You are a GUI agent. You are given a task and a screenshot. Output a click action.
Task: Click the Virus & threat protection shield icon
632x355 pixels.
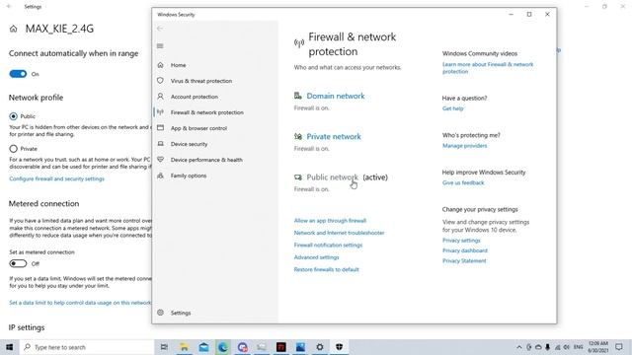[x=160, y=81]
